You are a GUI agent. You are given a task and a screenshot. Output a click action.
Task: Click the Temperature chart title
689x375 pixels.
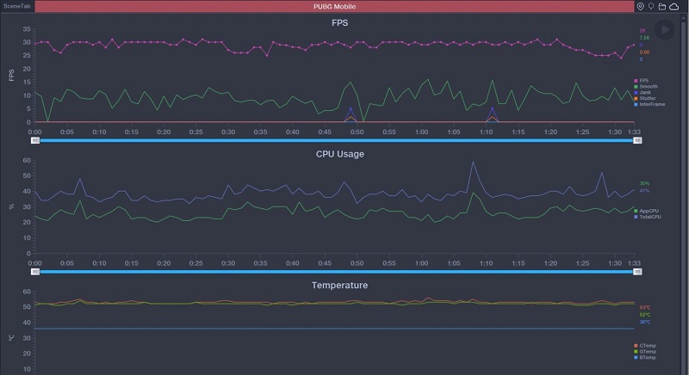(x=339, y=285)
